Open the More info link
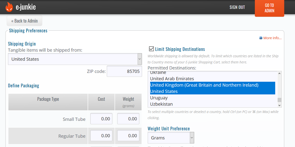 (x=272, y=38)
